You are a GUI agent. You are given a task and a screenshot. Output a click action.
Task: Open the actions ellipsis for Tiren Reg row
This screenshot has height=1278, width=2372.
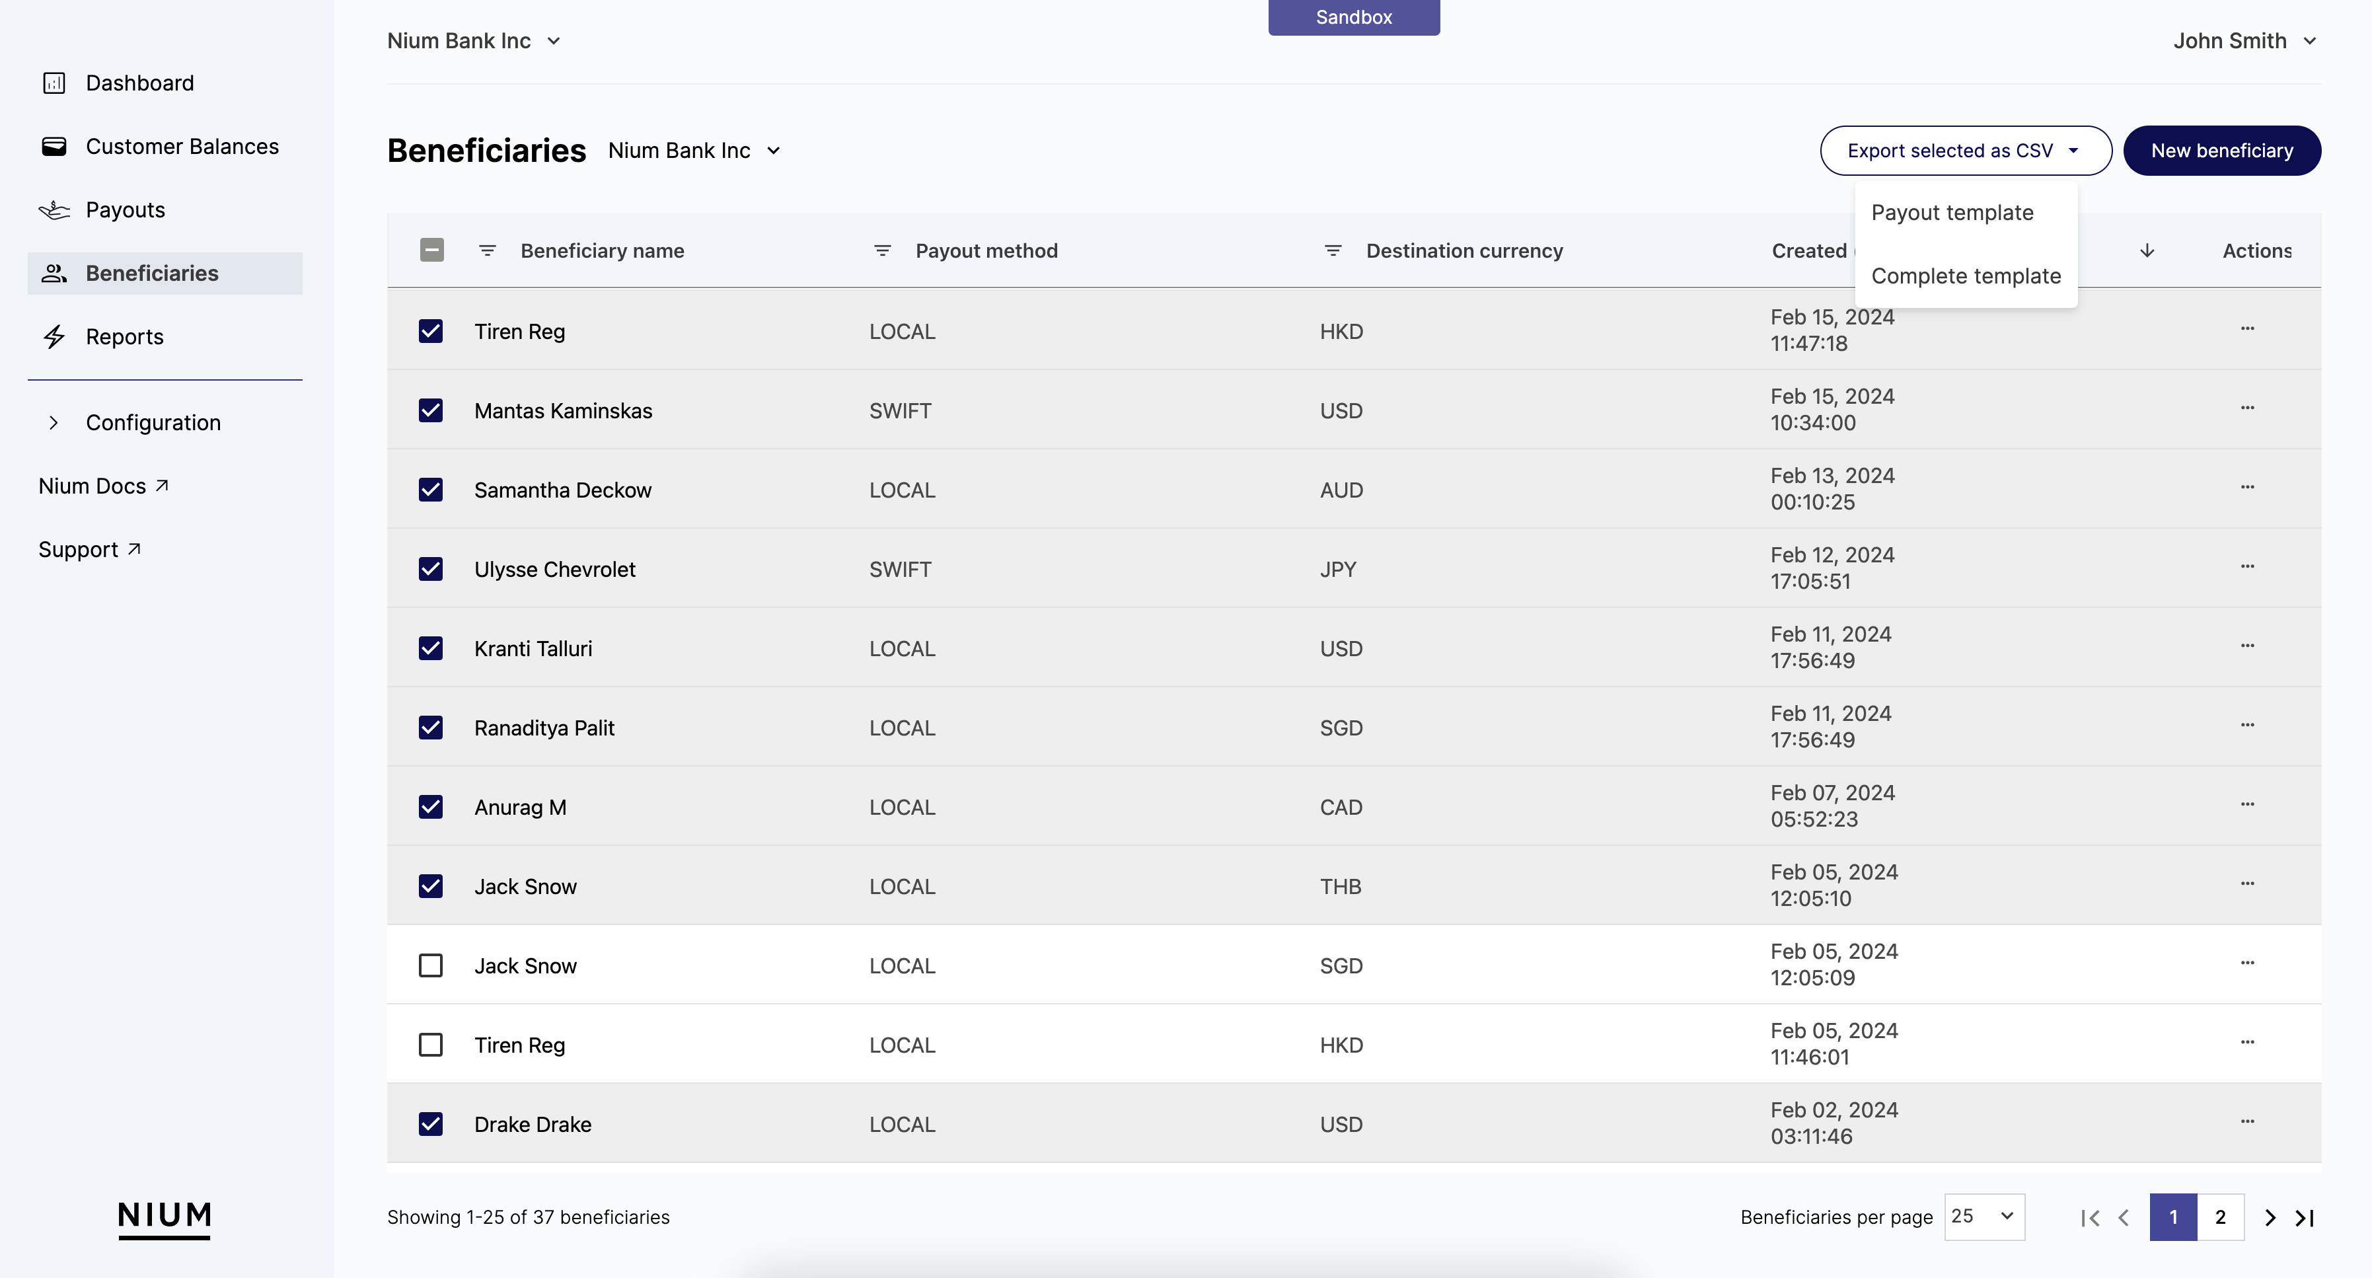(x=2248, y=328)
